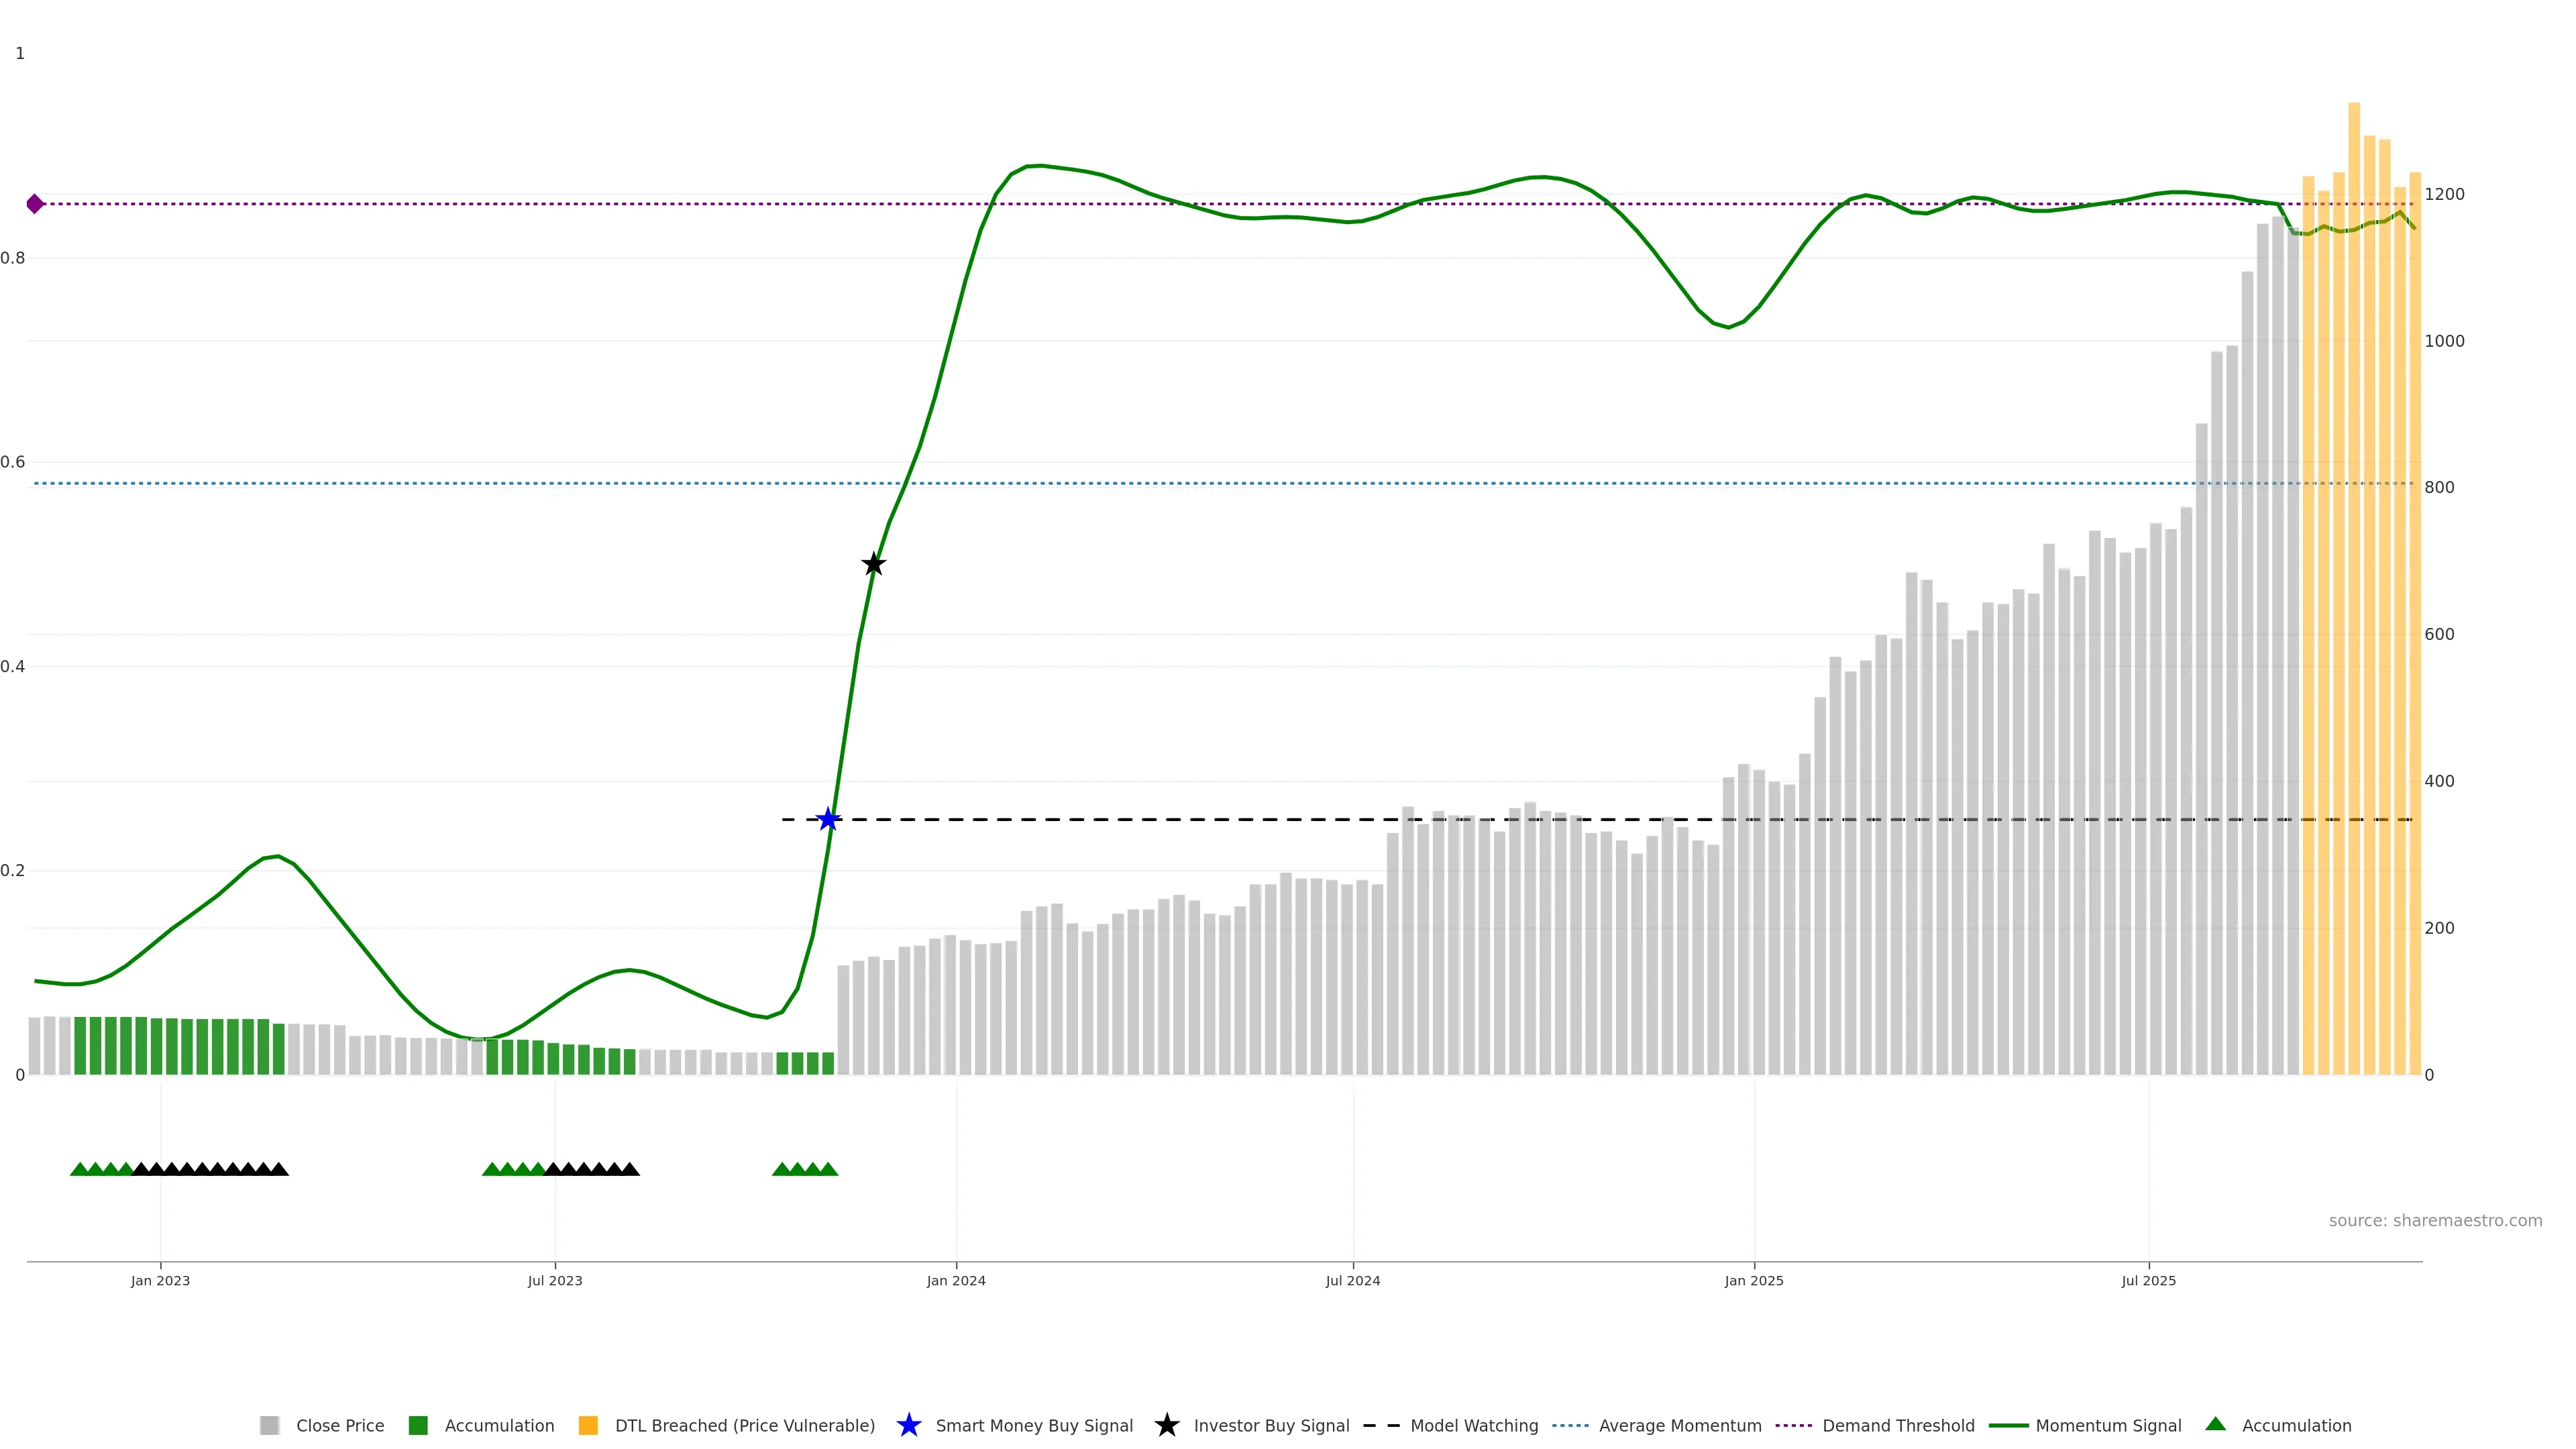Viewport: 2576px width, 1449px height.
Task: Click the Jan 2024 axis label
Action: (955, 1280)
